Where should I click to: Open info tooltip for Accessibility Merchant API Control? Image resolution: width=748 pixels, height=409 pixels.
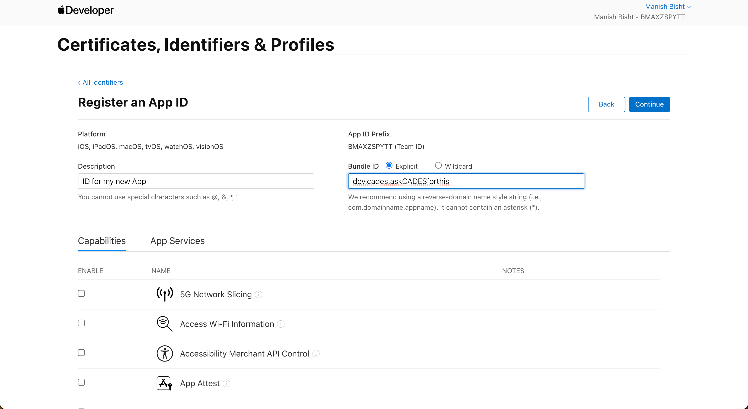(316, 353)
